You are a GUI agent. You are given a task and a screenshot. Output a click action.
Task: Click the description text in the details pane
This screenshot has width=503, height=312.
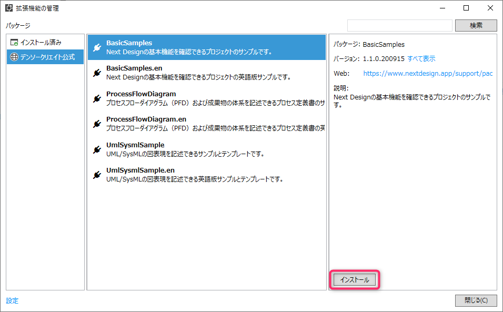click(x=412, y=100)
